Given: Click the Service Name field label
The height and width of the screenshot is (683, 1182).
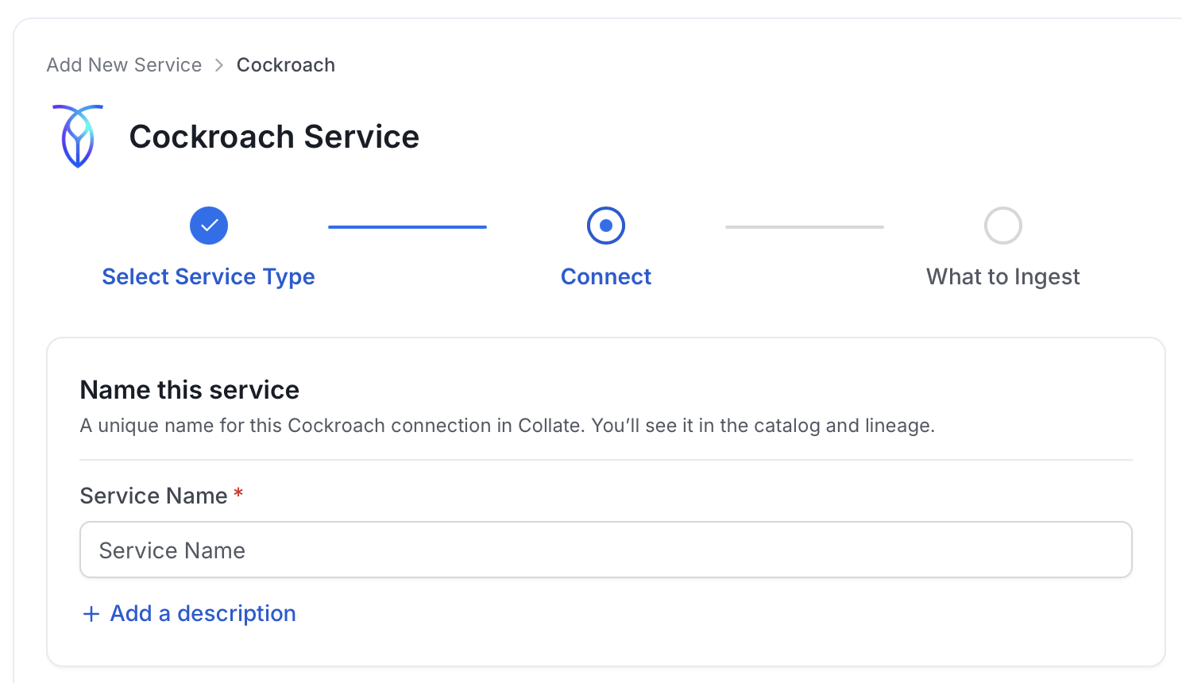Looking at the screenshot, I should click(x=154, y=496).
